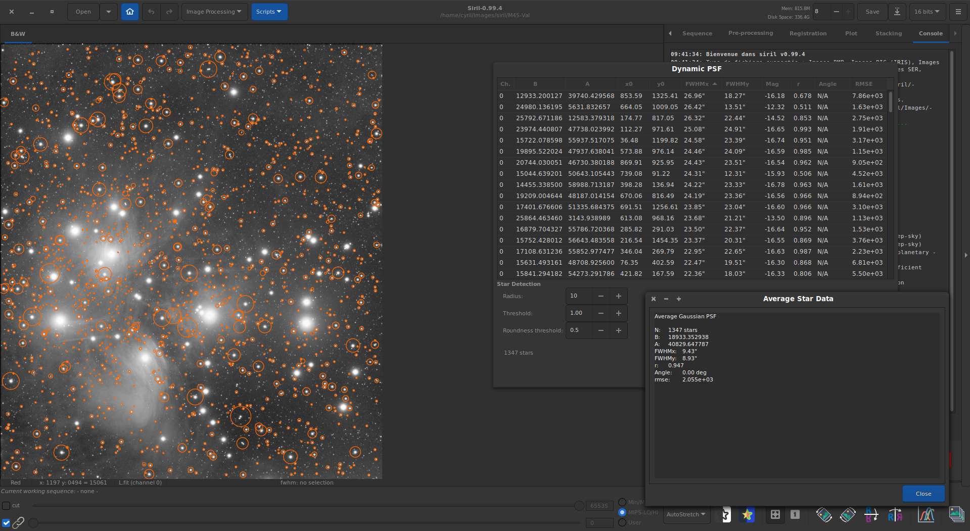Select the User radio button
970x531 pixels.
622,522
